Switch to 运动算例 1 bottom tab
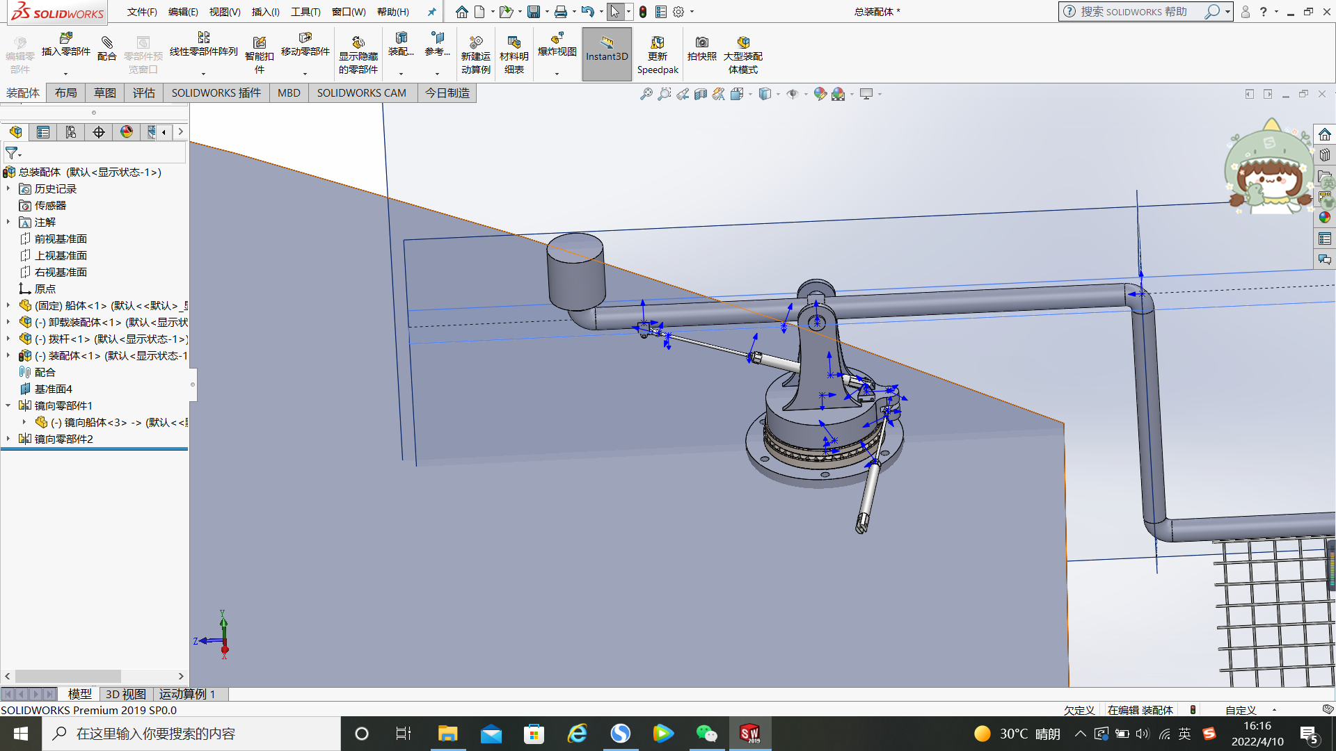This screenshot has height=751, width=1336. [x=187, y=694]
